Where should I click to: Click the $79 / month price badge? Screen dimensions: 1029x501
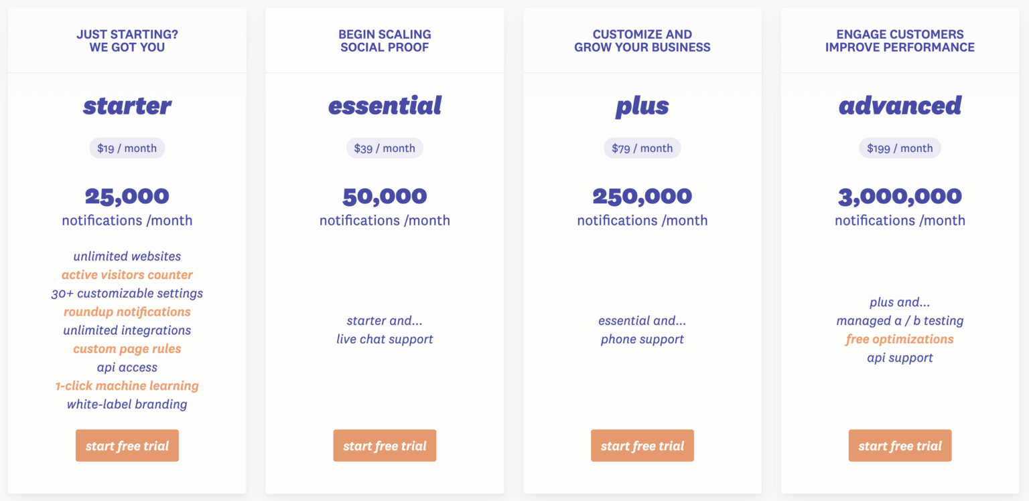coord(642,148)
